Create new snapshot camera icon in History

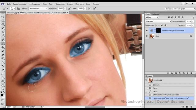click(187, 107)
